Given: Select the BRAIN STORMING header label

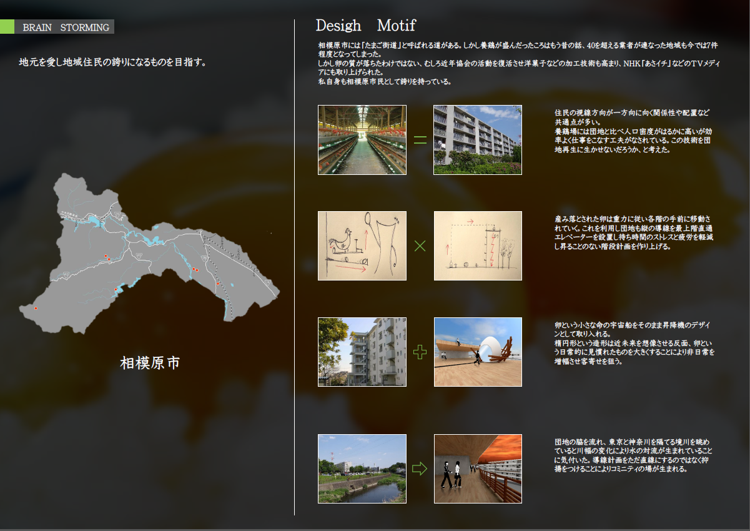Looking at the screenshot, I should coord(66,27).
